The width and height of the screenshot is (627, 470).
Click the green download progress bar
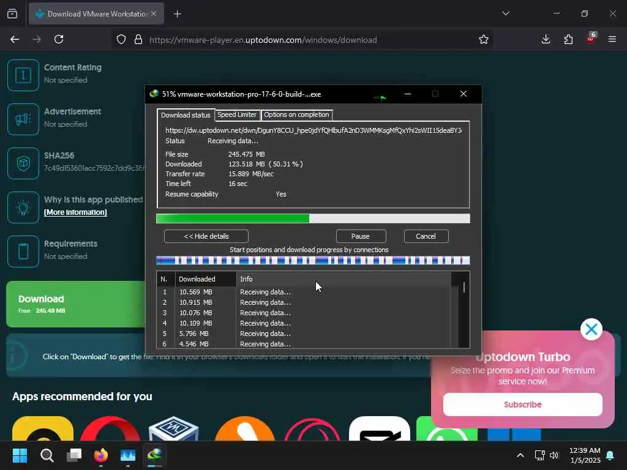coord(313,218)
